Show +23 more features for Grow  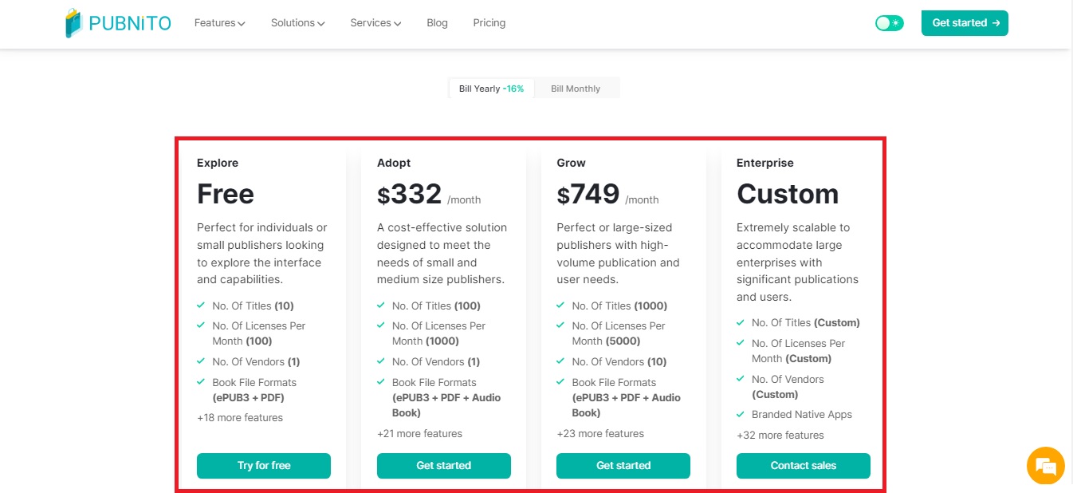click(599, 433)
